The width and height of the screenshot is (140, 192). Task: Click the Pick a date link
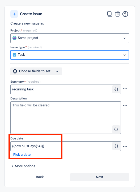(x=22, y=155)
